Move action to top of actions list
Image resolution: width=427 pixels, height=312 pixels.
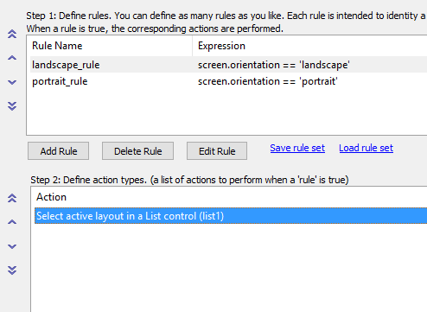[x=12, y=198]
